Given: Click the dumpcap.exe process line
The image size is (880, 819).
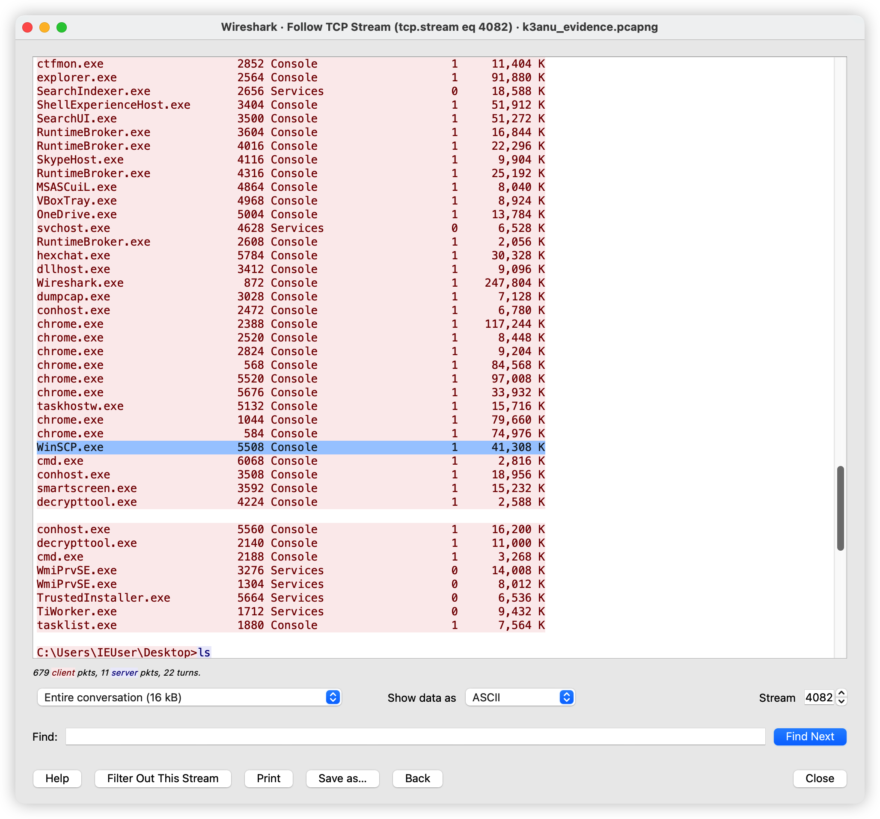Looking at the screenshot, I should click(291, 297).
